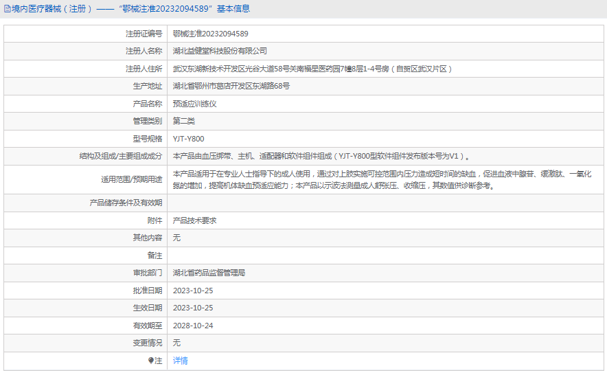Select the registrant address starting 武汉东湖新技术开发区
607x375 pixels.
tap(312, 69)
